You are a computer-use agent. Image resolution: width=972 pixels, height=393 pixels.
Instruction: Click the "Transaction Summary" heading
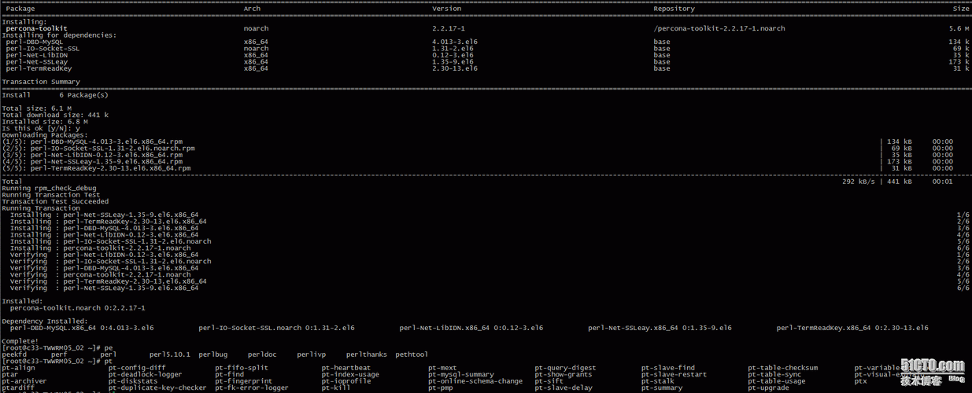(x=41, y=82)
